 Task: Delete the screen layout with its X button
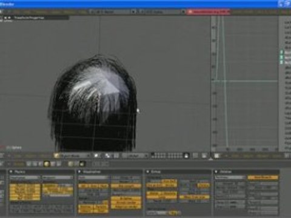133,12
